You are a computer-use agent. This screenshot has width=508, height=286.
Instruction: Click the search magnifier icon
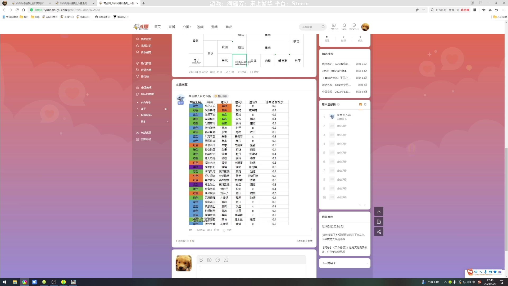pyautogui.click(x=323, y=27)
